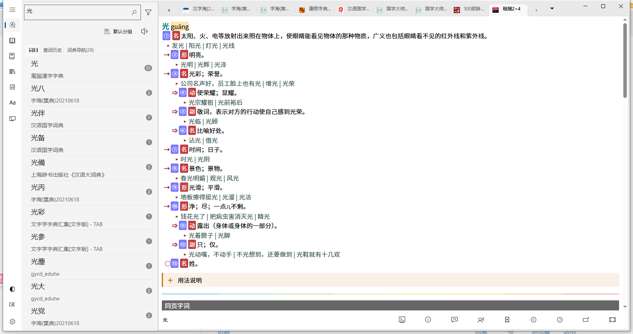Switch to the 查词历史 tab
The width and height of the screenshot is (633, 334).
52,50
